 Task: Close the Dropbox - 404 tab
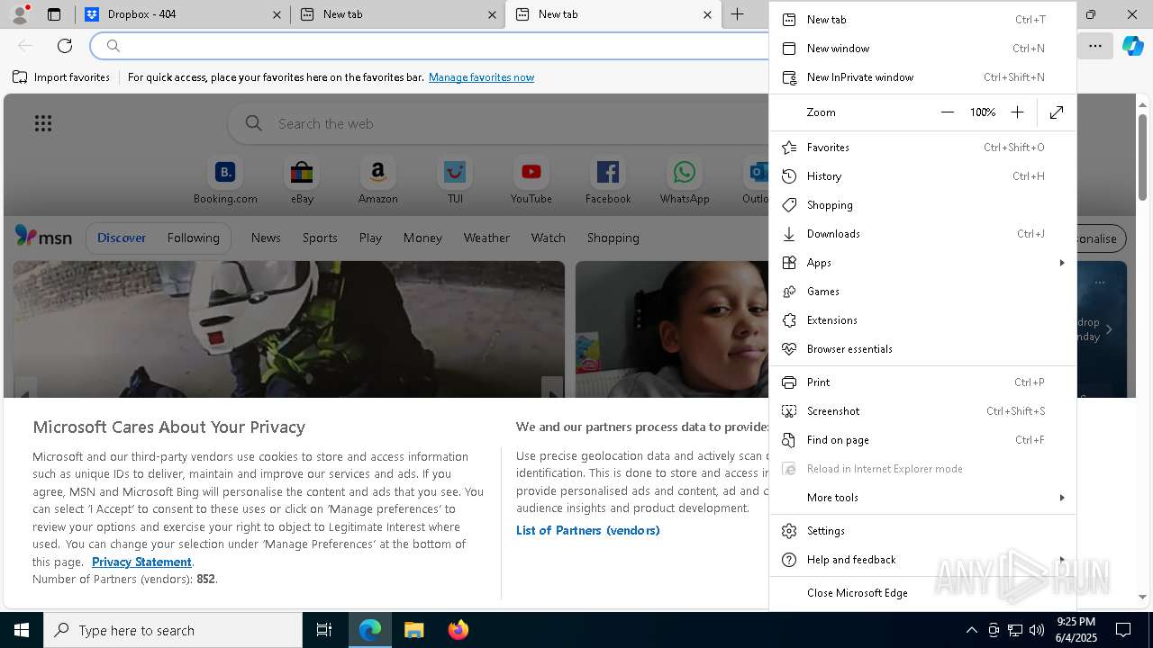coord(277,14)
